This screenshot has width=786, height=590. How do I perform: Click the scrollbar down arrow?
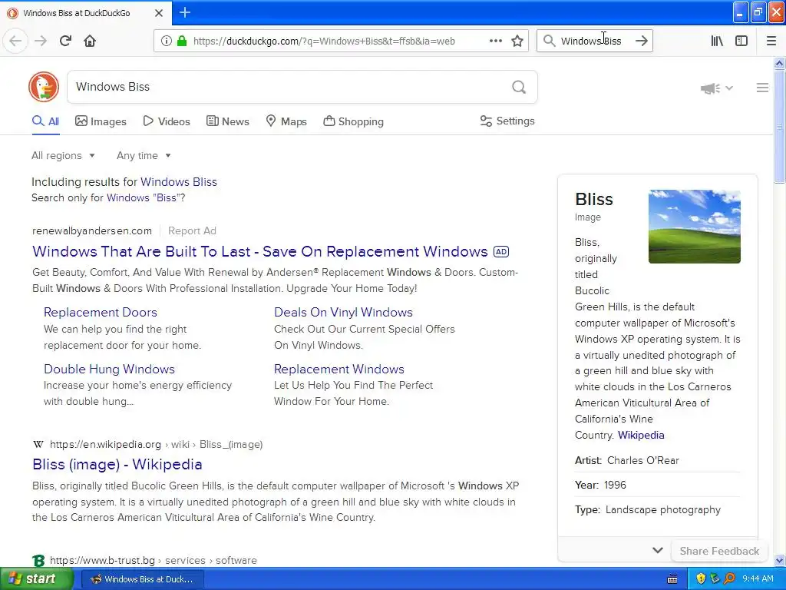779,561
